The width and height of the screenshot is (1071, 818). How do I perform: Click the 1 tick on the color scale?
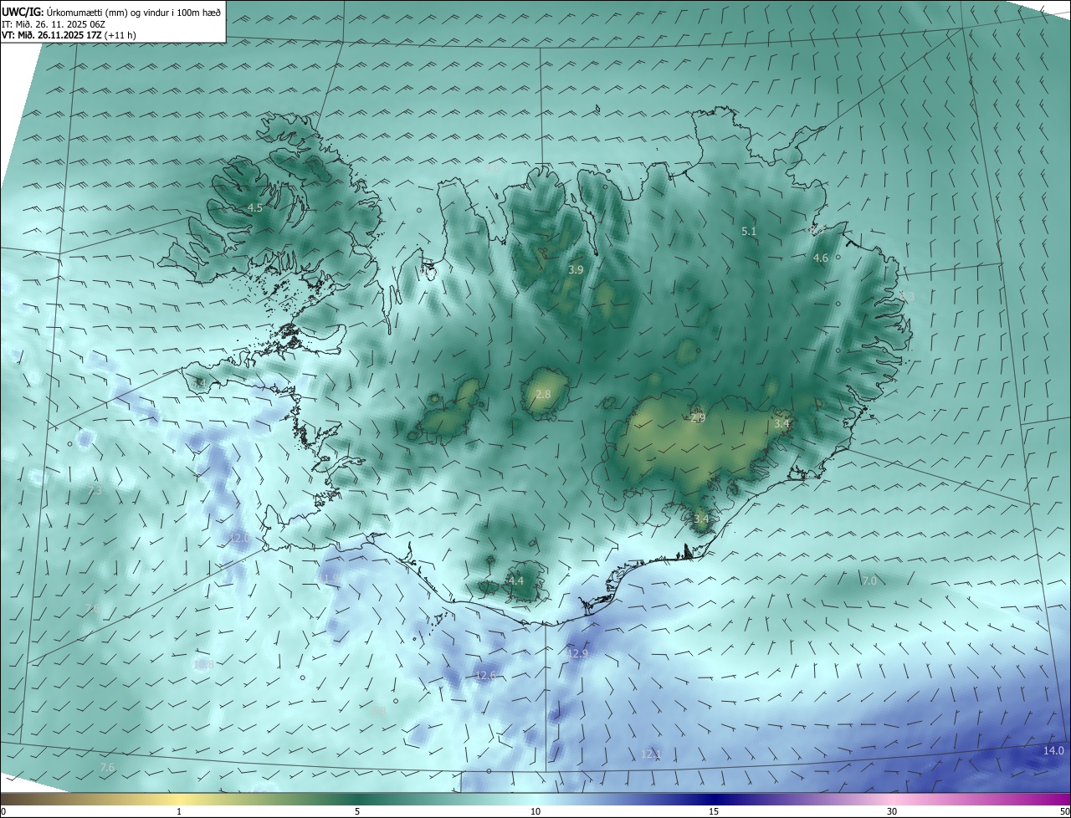(179, 811)
